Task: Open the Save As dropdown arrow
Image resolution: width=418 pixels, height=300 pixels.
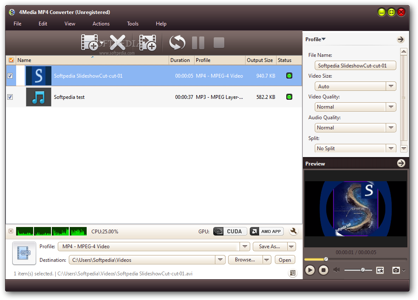Action: point(291,247)
